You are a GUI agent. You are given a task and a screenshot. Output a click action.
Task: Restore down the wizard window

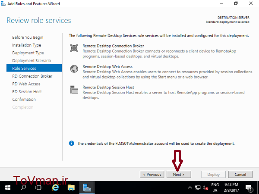pyautogui.click(x=236, y=3)
